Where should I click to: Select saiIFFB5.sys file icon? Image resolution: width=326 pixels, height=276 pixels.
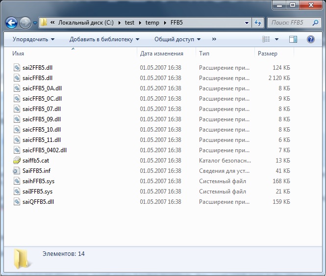(17, 191)
